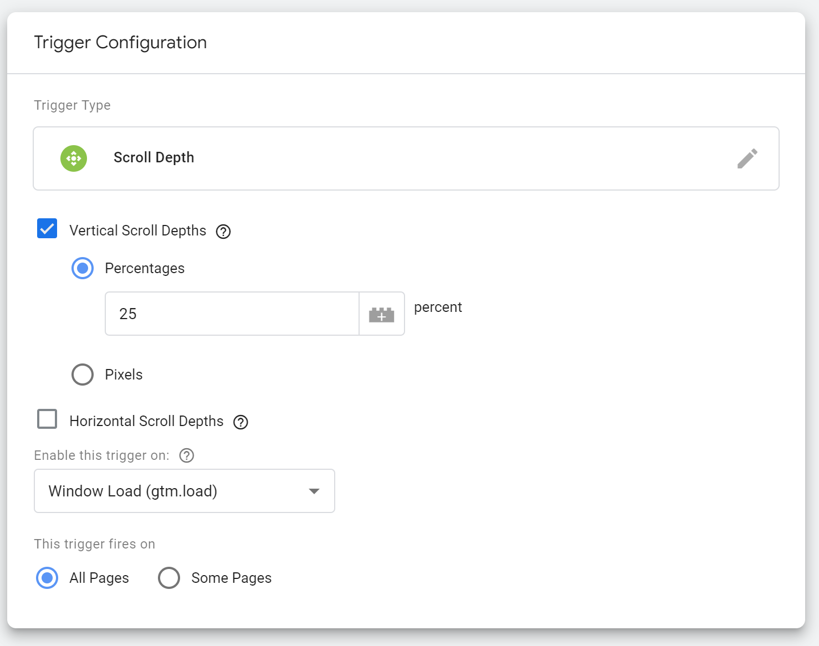
Task: Click the caret arrow in Window Load dropdown
Action: pyautogui.click(x=314, y=491)
